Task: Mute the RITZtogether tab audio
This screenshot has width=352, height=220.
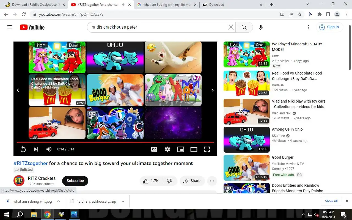Action: (123, 5)
